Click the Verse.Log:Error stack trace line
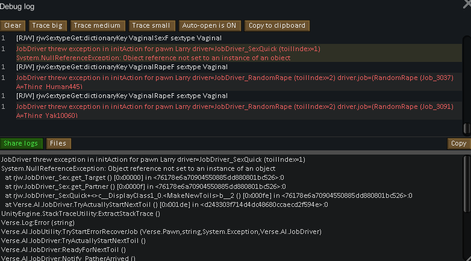The height and width of the screenshot is (261, 471). (x=38, y=223)
